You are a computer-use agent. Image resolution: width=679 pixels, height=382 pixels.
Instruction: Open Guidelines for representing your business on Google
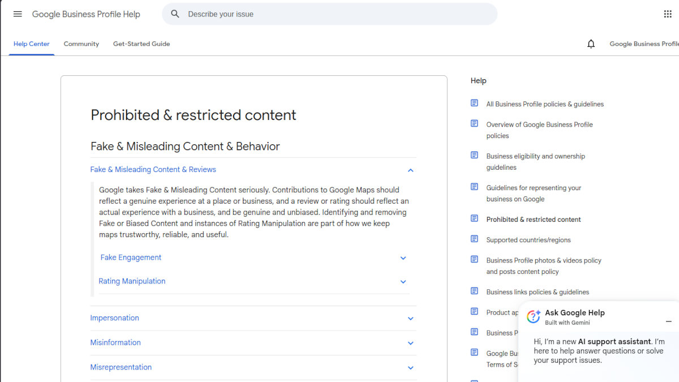click(x=534, y=194)
